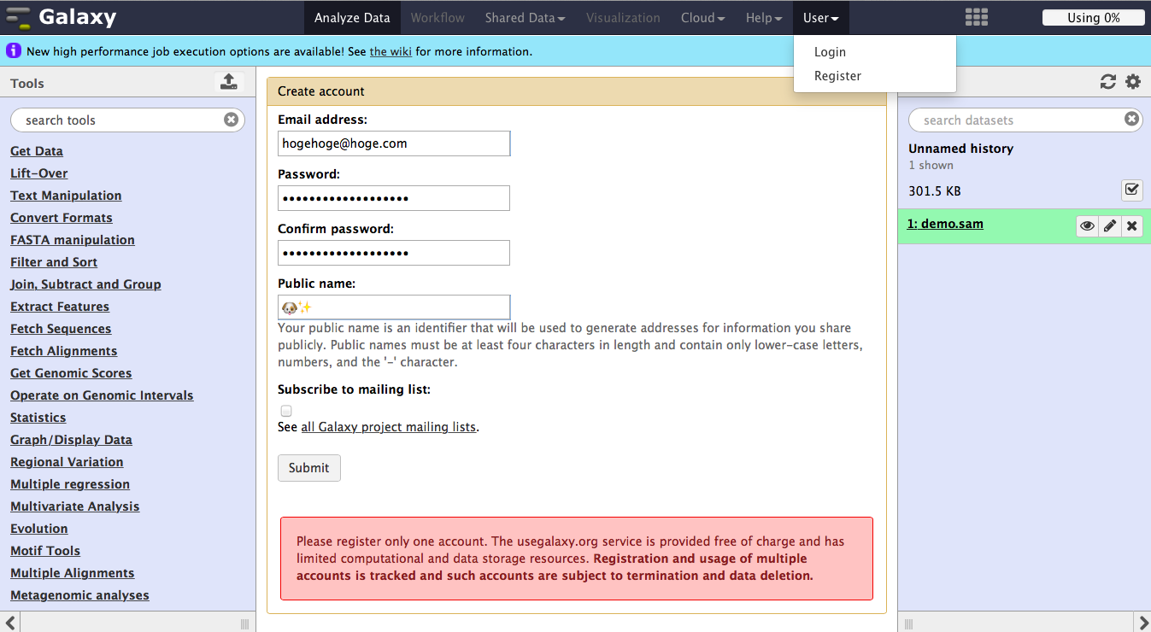Clear the tool search field
The height and width of the screenshot is (632, 1151).
(x=231, y=120)
